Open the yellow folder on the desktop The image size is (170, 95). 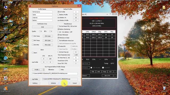pyautogui.click(x=164, y=8)
